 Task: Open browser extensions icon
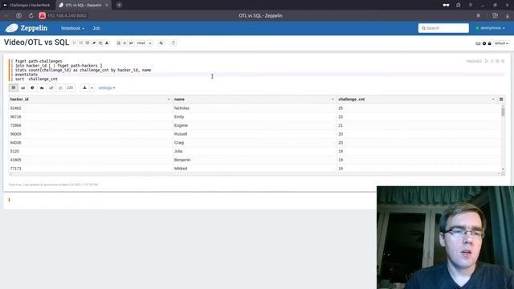click(496, 15)
